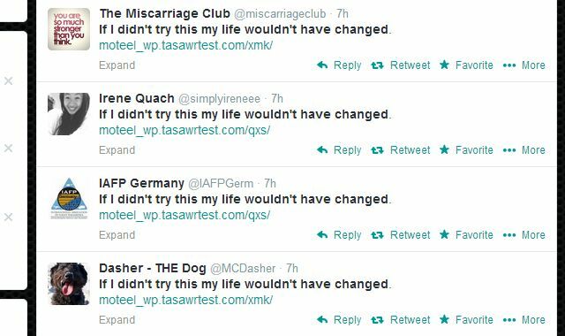Viewport: 565px width, 336px height.
Task: Open the tasawrtest.com/xmk/ link in Miscarriage Club tweet
Action: tap(186, 45)
